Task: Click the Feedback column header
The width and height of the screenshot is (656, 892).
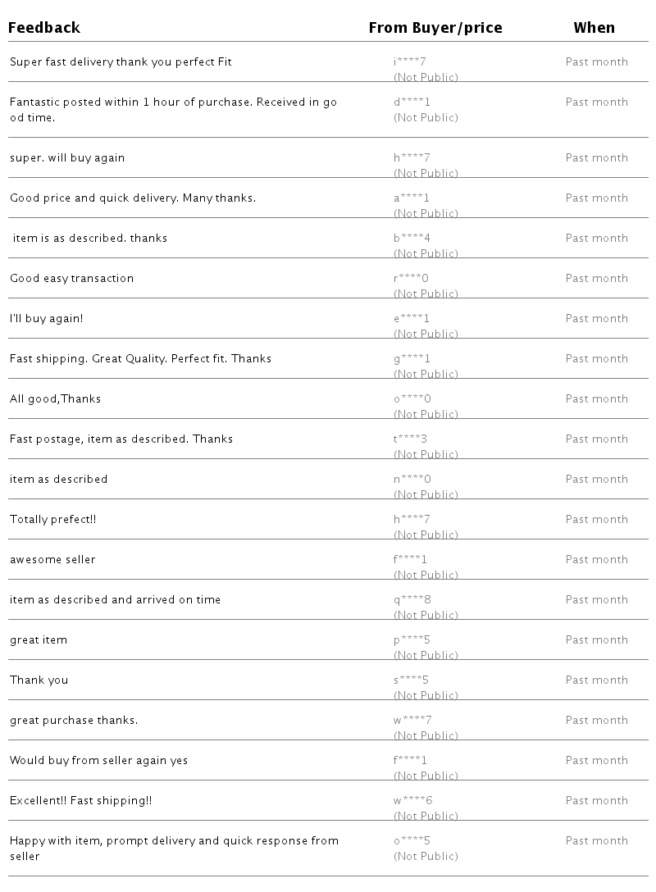Action: [x=44, y=28]
